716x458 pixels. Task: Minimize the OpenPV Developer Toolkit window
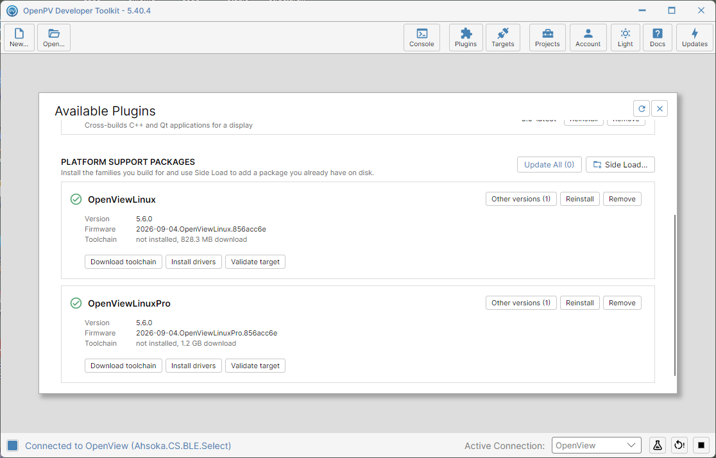pos(642,10)
